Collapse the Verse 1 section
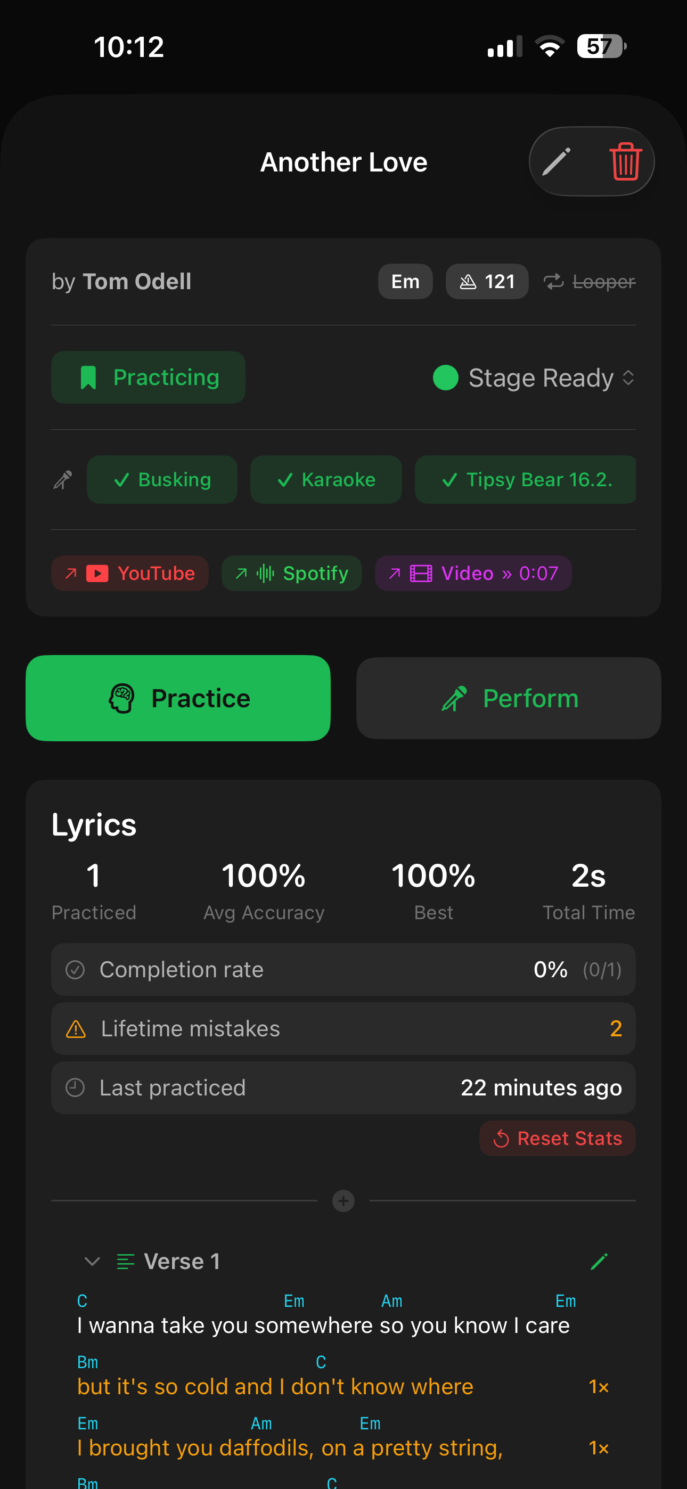 pos(92,1261)
